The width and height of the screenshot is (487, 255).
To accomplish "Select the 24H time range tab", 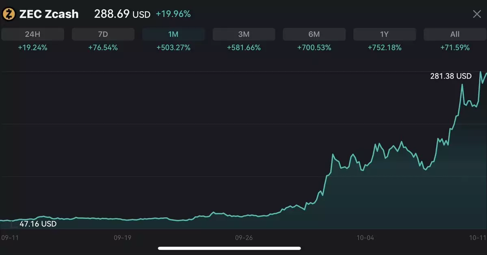I will pyautogui.click(x=32, y=34).
